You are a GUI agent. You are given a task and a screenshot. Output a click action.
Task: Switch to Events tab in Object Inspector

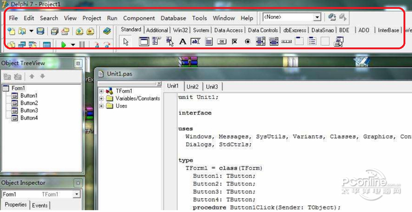pyautogui.click(x=39, y=206)
